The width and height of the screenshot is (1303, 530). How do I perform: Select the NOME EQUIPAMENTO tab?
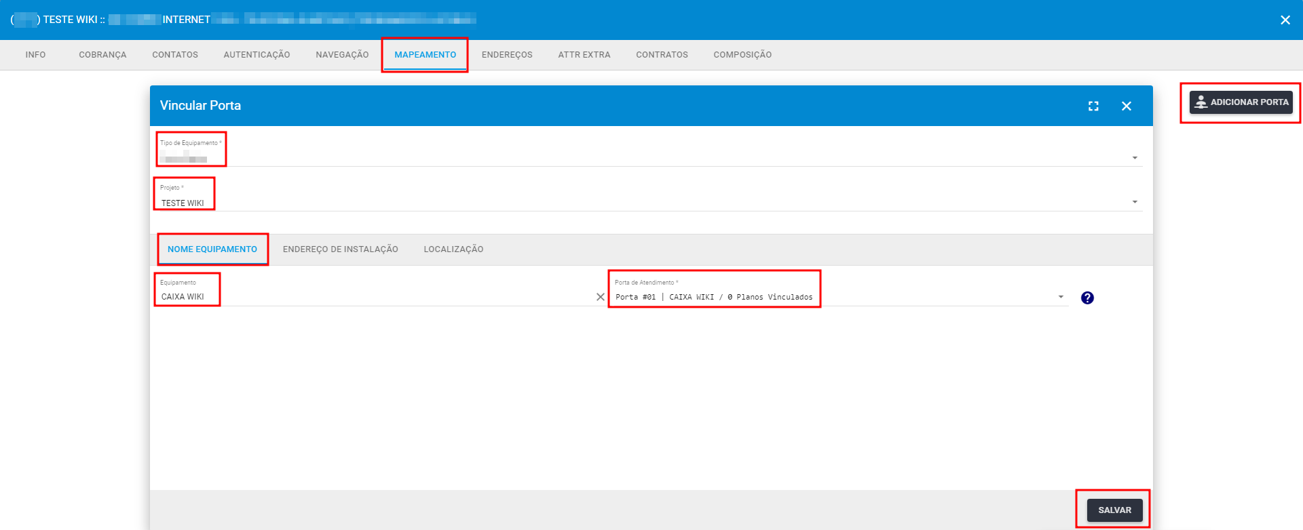[212, 249]
